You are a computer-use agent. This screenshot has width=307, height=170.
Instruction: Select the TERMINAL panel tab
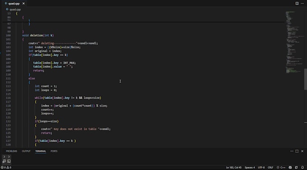pyautogui.click(x=41, y=151)
